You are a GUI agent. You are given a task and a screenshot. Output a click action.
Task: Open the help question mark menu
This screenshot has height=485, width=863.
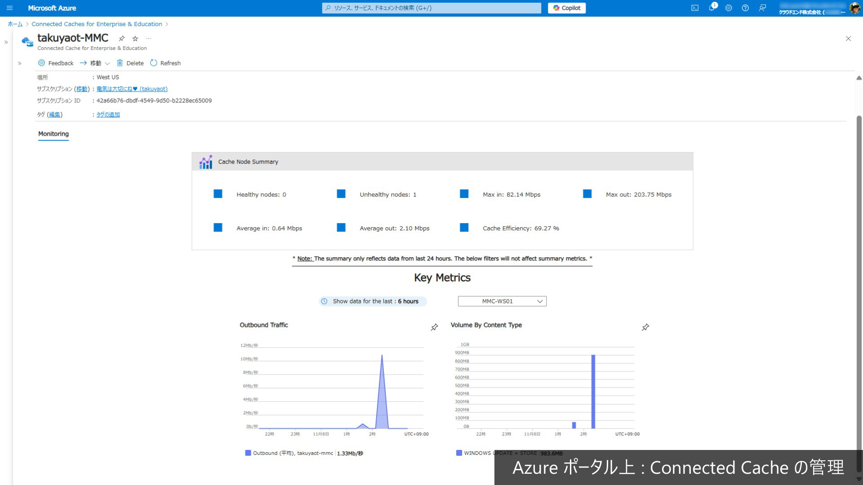click(745, 8)
